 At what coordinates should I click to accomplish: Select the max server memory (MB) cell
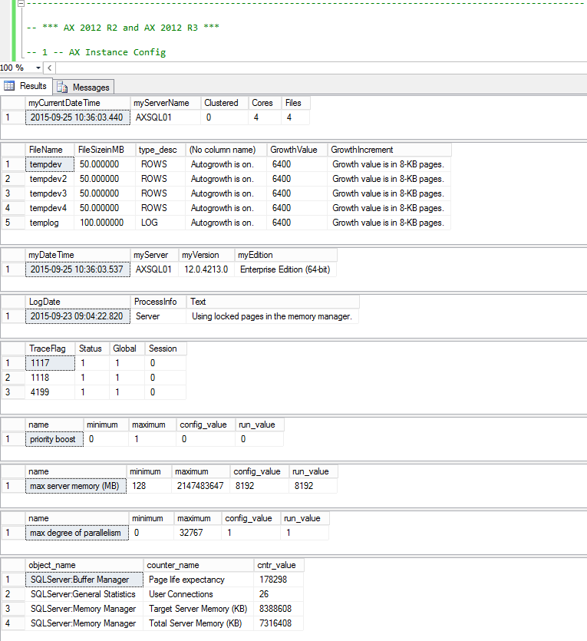(75, 486)
